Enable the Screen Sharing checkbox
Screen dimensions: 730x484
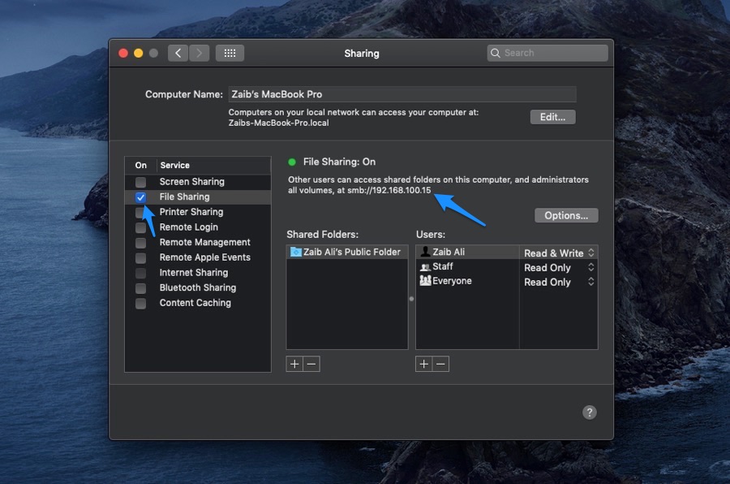coord(140,182)
